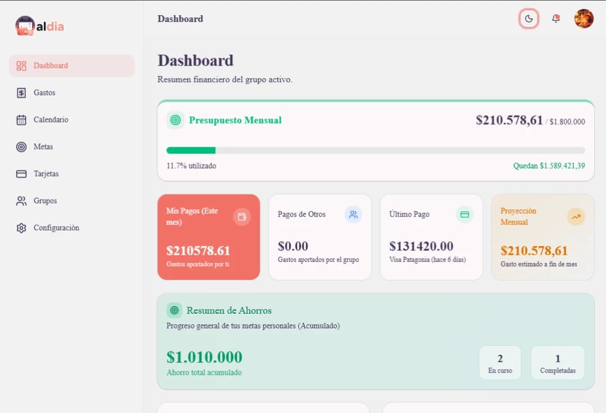Click the Gastos dollar receipt icon
Screen dimensions: 606x413
tap(21, 93)
